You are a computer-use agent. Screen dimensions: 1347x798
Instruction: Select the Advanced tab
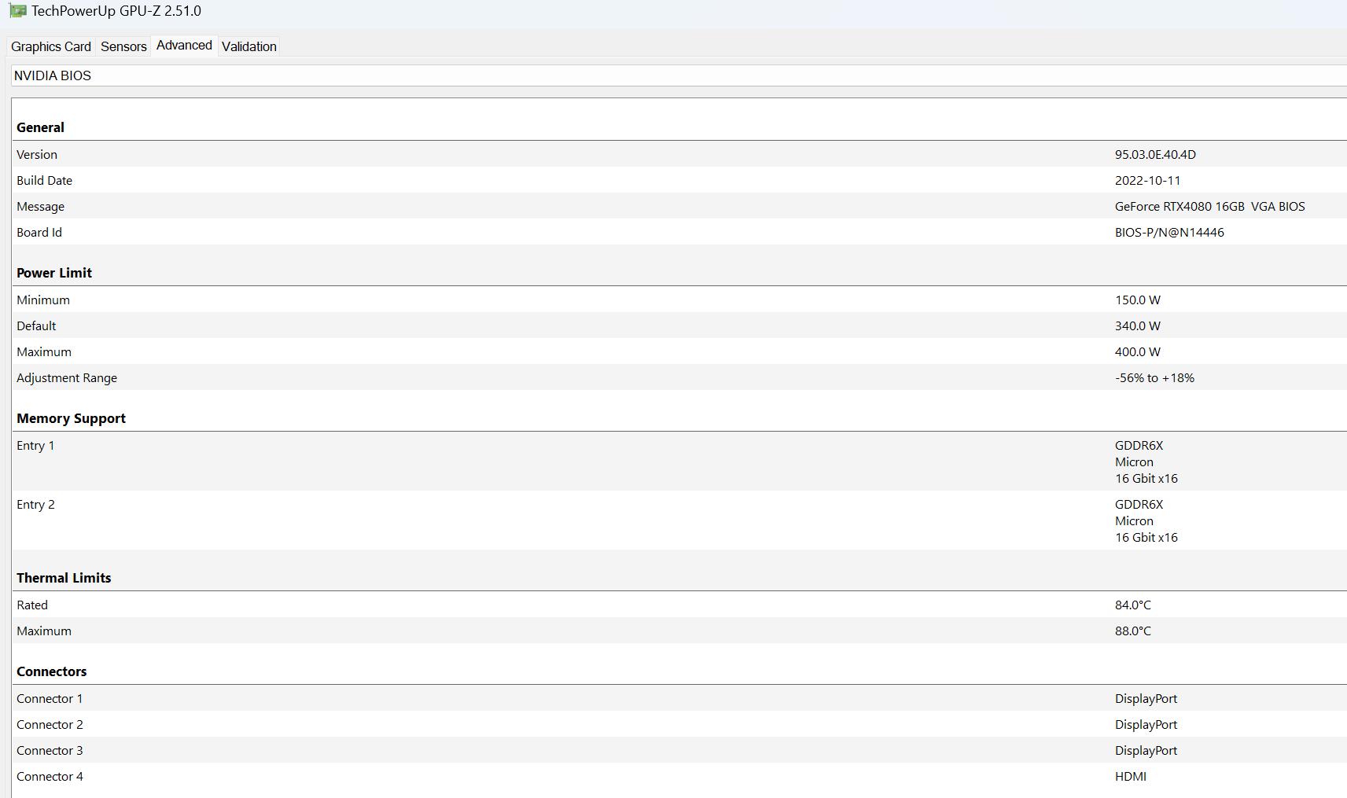184,46
